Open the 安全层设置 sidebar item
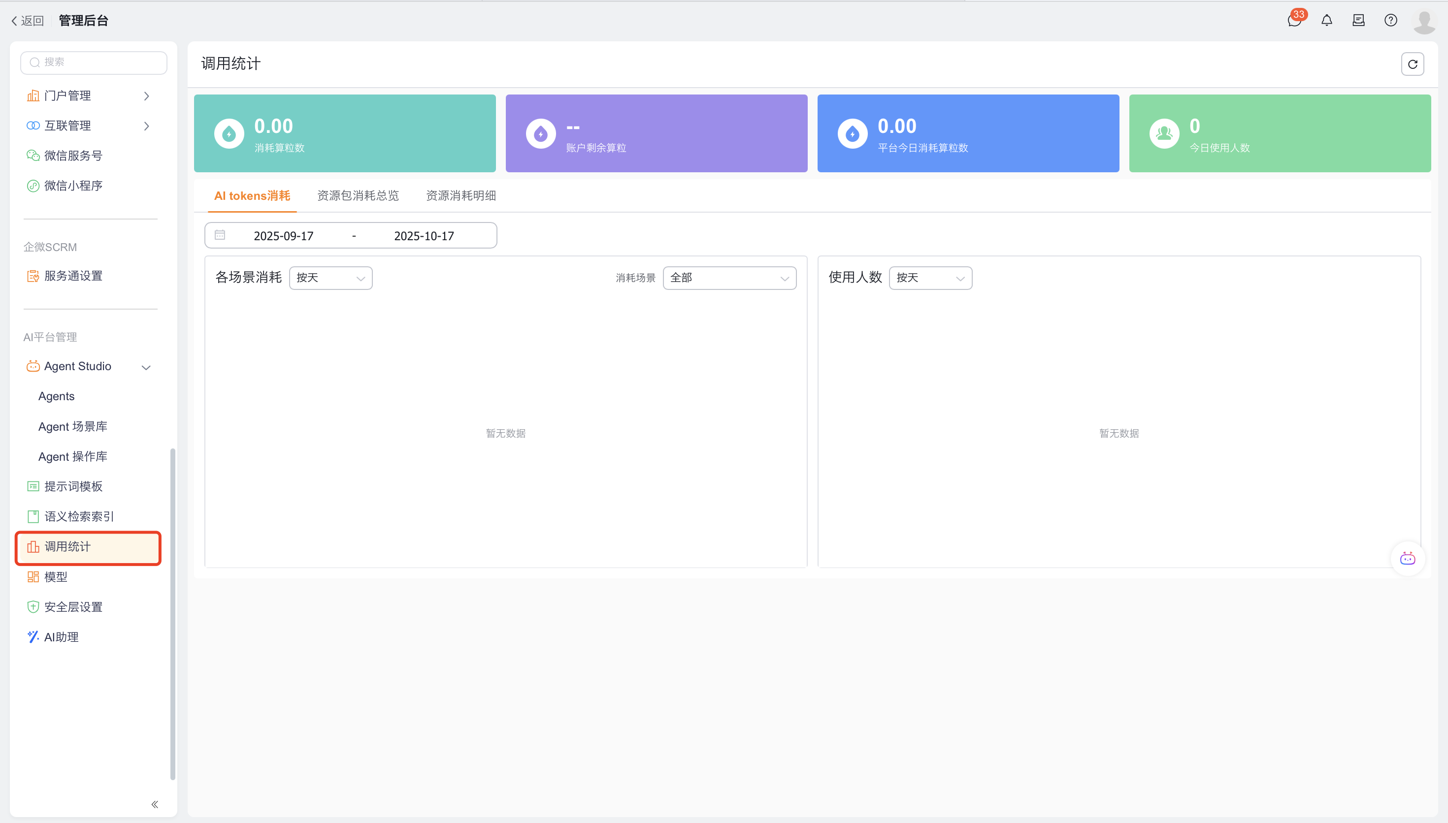This screenshot has height=823, width=1448. pyautogui.click(x=73, y=606)
